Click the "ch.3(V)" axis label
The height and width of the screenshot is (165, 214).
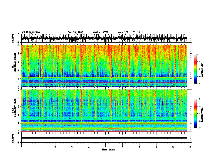click(x=13, y=138)
